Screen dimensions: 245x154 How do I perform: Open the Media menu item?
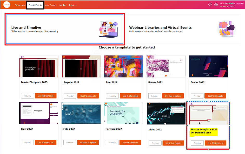point(62,5)
